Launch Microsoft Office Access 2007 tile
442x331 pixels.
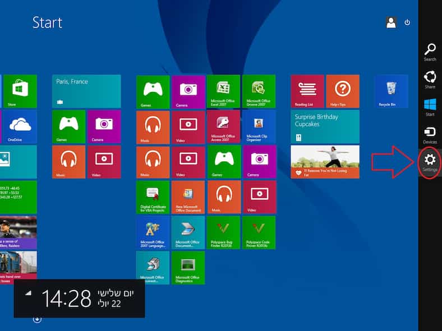(223, 127)
